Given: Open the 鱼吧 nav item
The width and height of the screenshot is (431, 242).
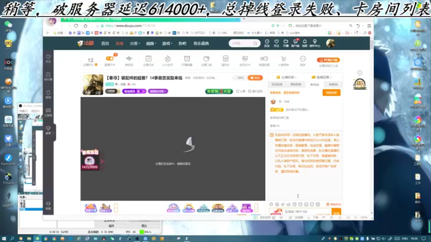Looking at the screenshot, I should tap(182, 44).
